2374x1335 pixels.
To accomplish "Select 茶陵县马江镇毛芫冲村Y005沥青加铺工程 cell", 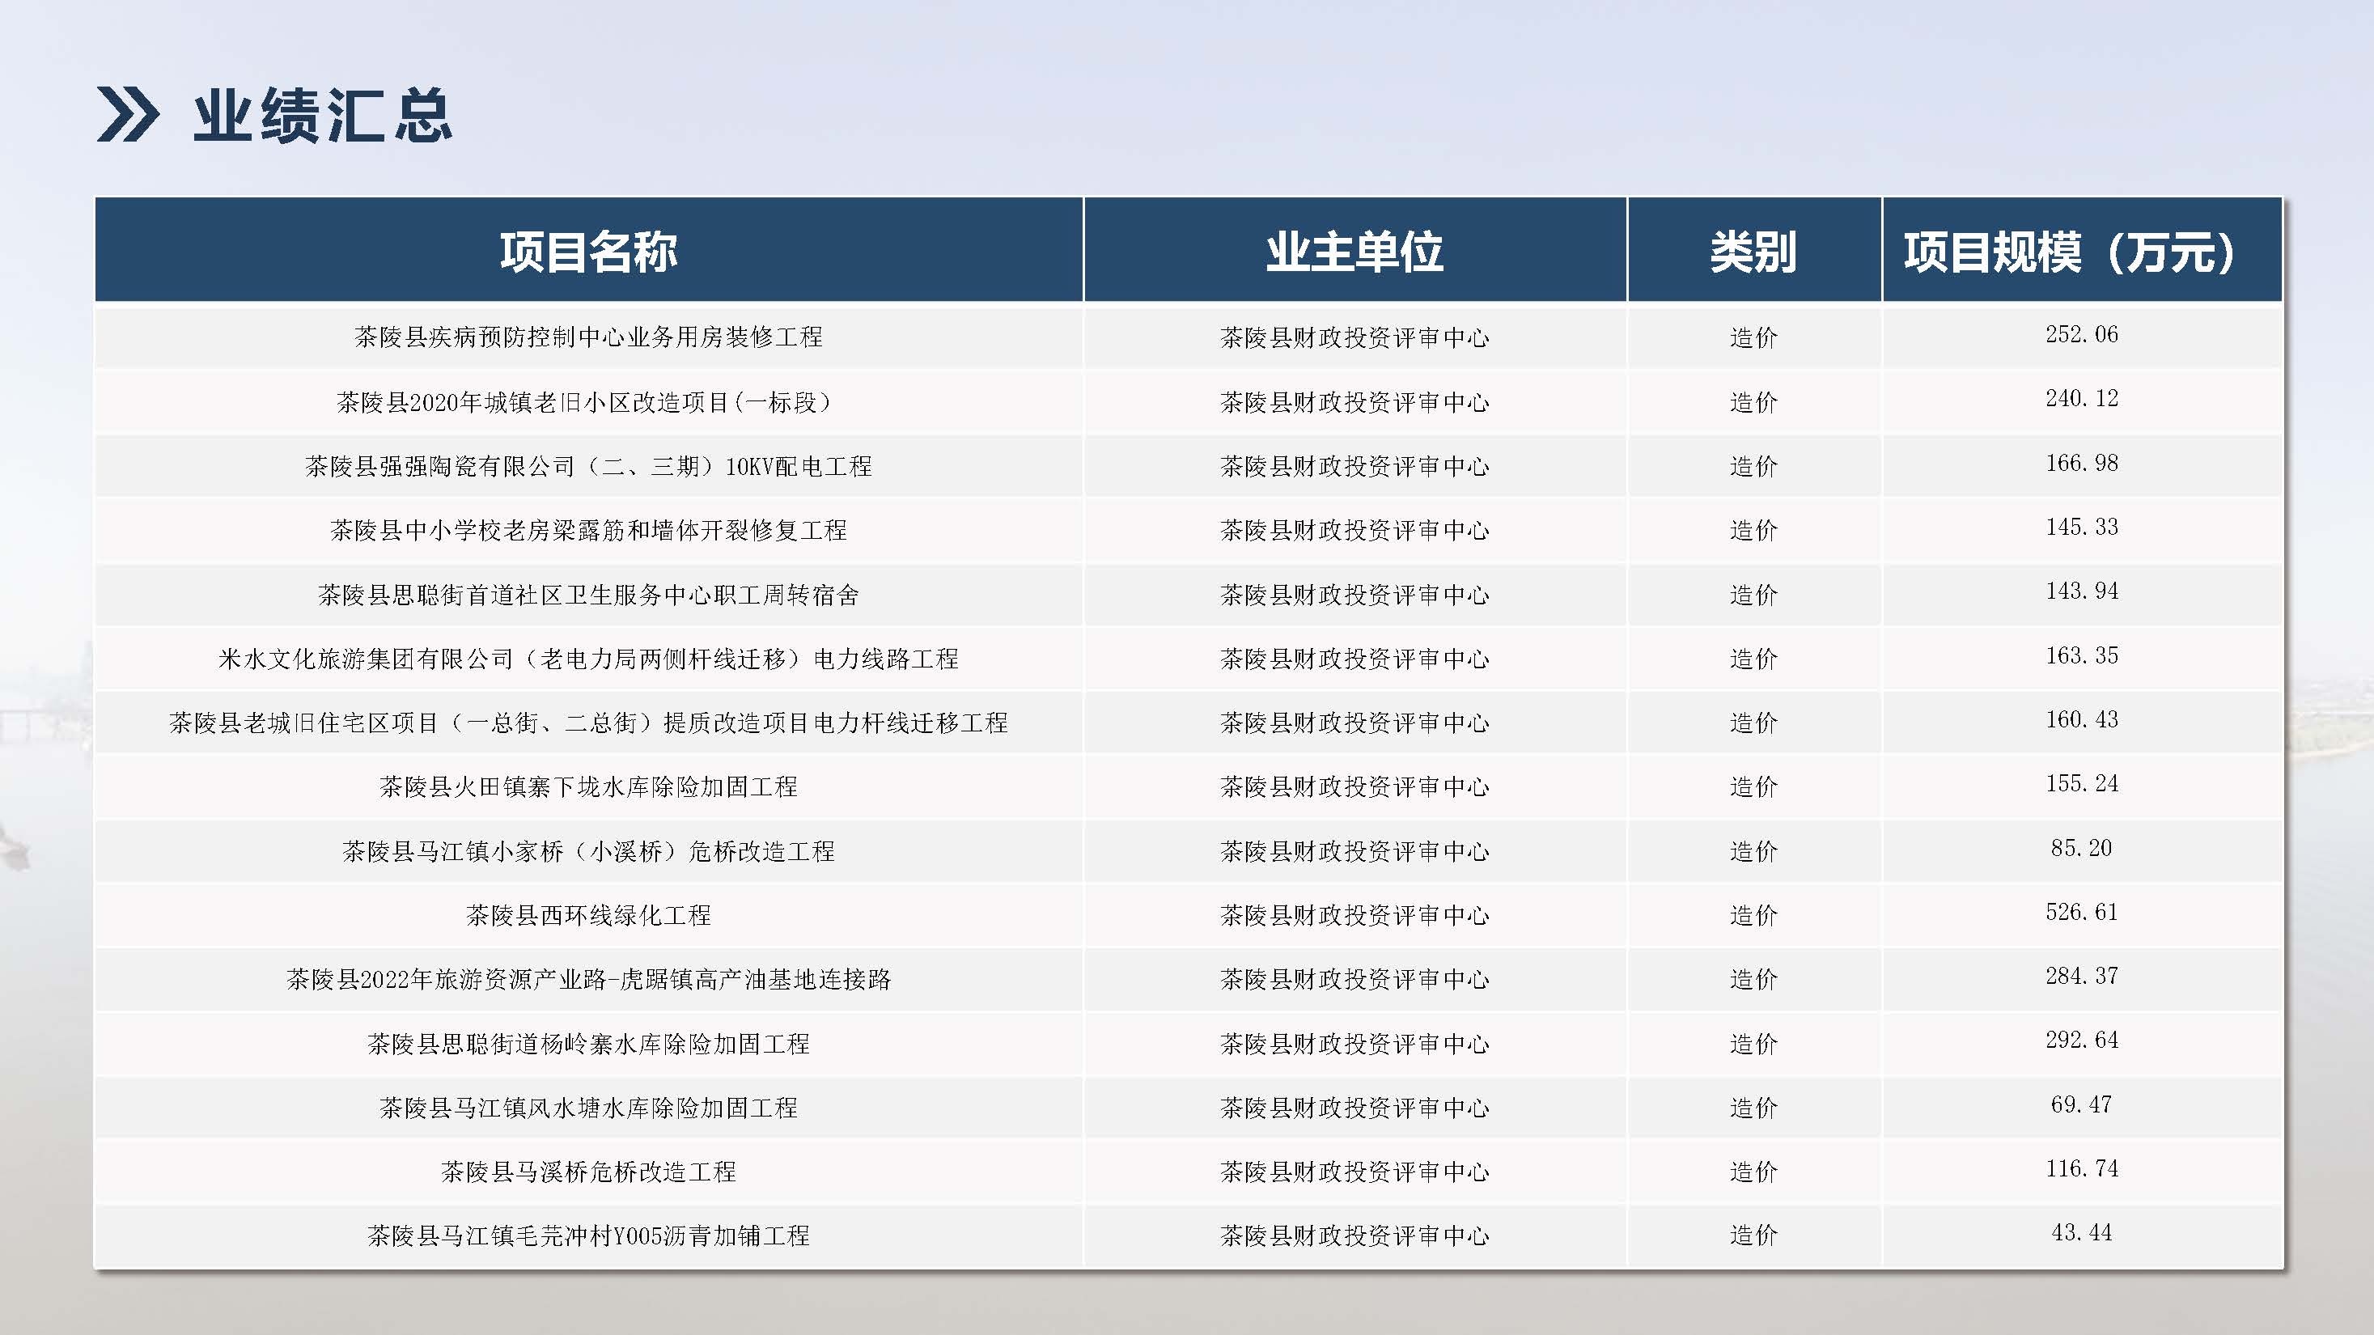I will pos(589,1235).
